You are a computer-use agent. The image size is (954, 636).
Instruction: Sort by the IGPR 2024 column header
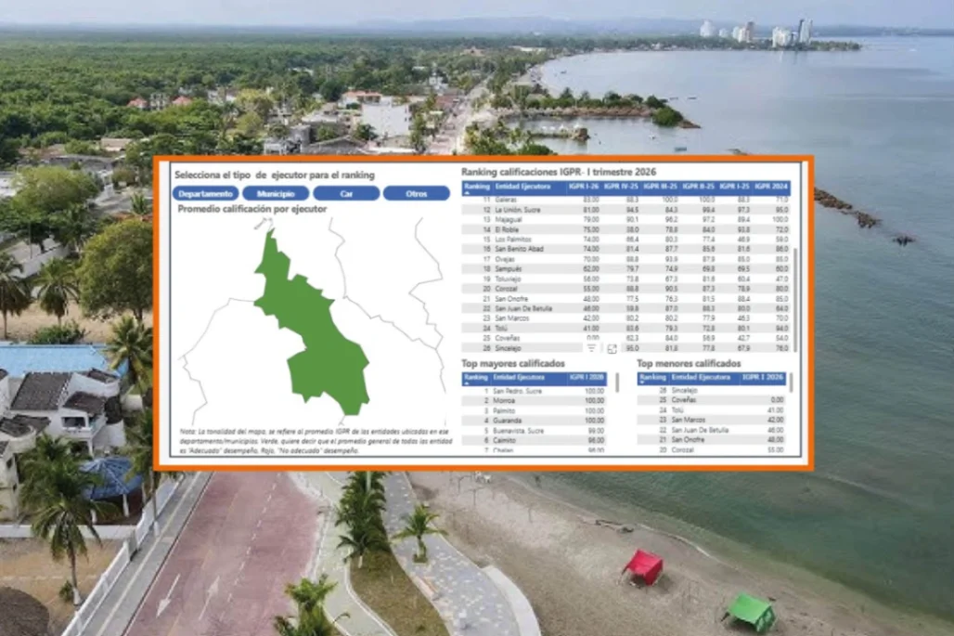click(771, 187)
